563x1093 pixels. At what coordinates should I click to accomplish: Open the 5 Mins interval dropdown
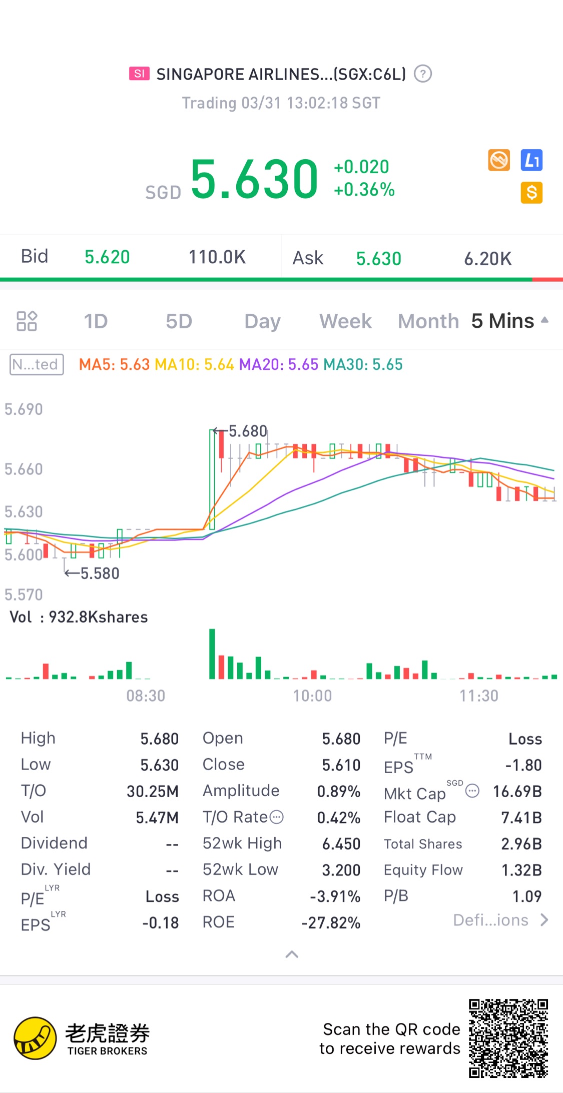point(509,321)
